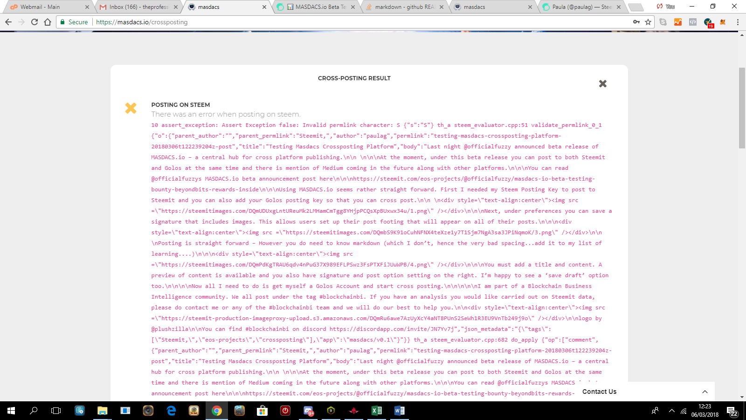This screenshot has height=420, width=746.
Task: Open Windows search from taskbar
Action: [34, 411]
